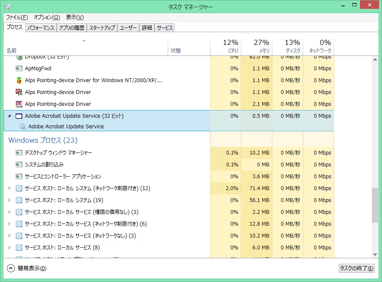Image resolution: width=382 pixels, height=282 pixels.
Task: Select the サービスとコントローラー アプリケーション row name
Action: click(x=63, y=176)
